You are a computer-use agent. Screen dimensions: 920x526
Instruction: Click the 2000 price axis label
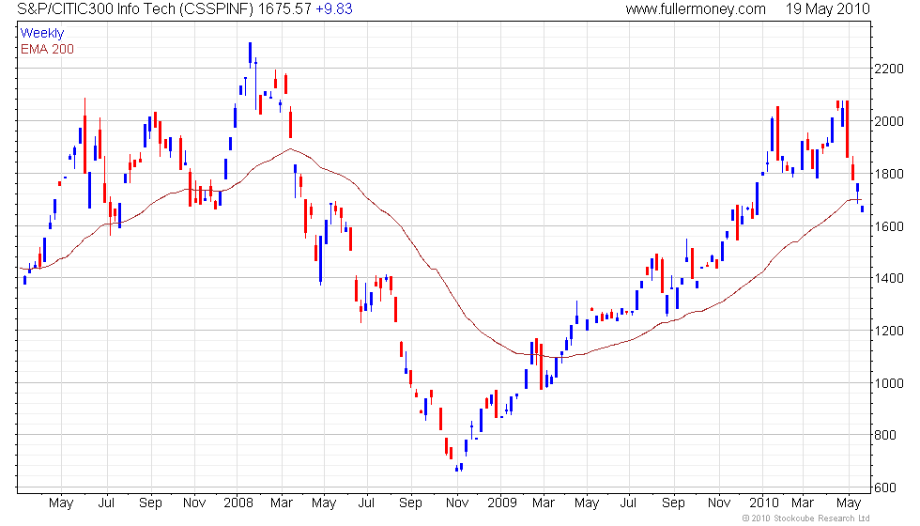[890, 121]
